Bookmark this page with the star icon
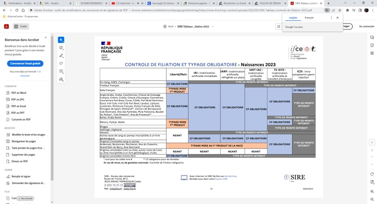This screenshot has height=204, width=377. pyautogui.click(x=340, y=10)
